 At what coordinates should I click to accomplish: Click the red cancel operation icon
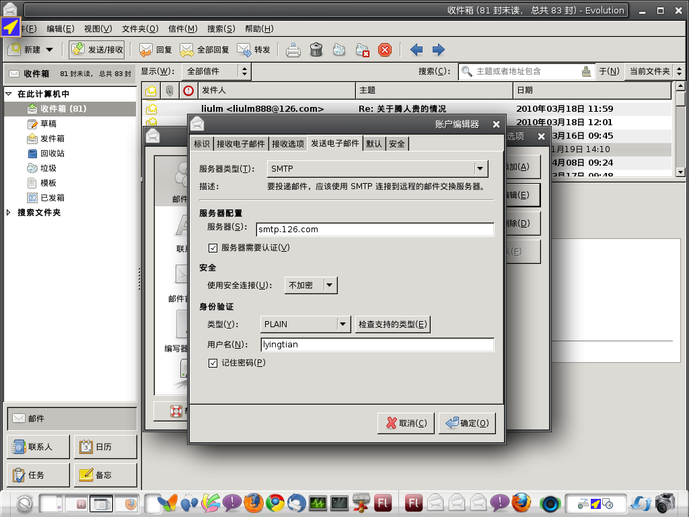pos(385,50)
